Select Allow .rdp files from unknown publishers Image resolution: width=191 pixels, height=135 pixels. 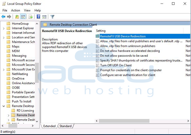pyautogui.click(x=128, y=46)
